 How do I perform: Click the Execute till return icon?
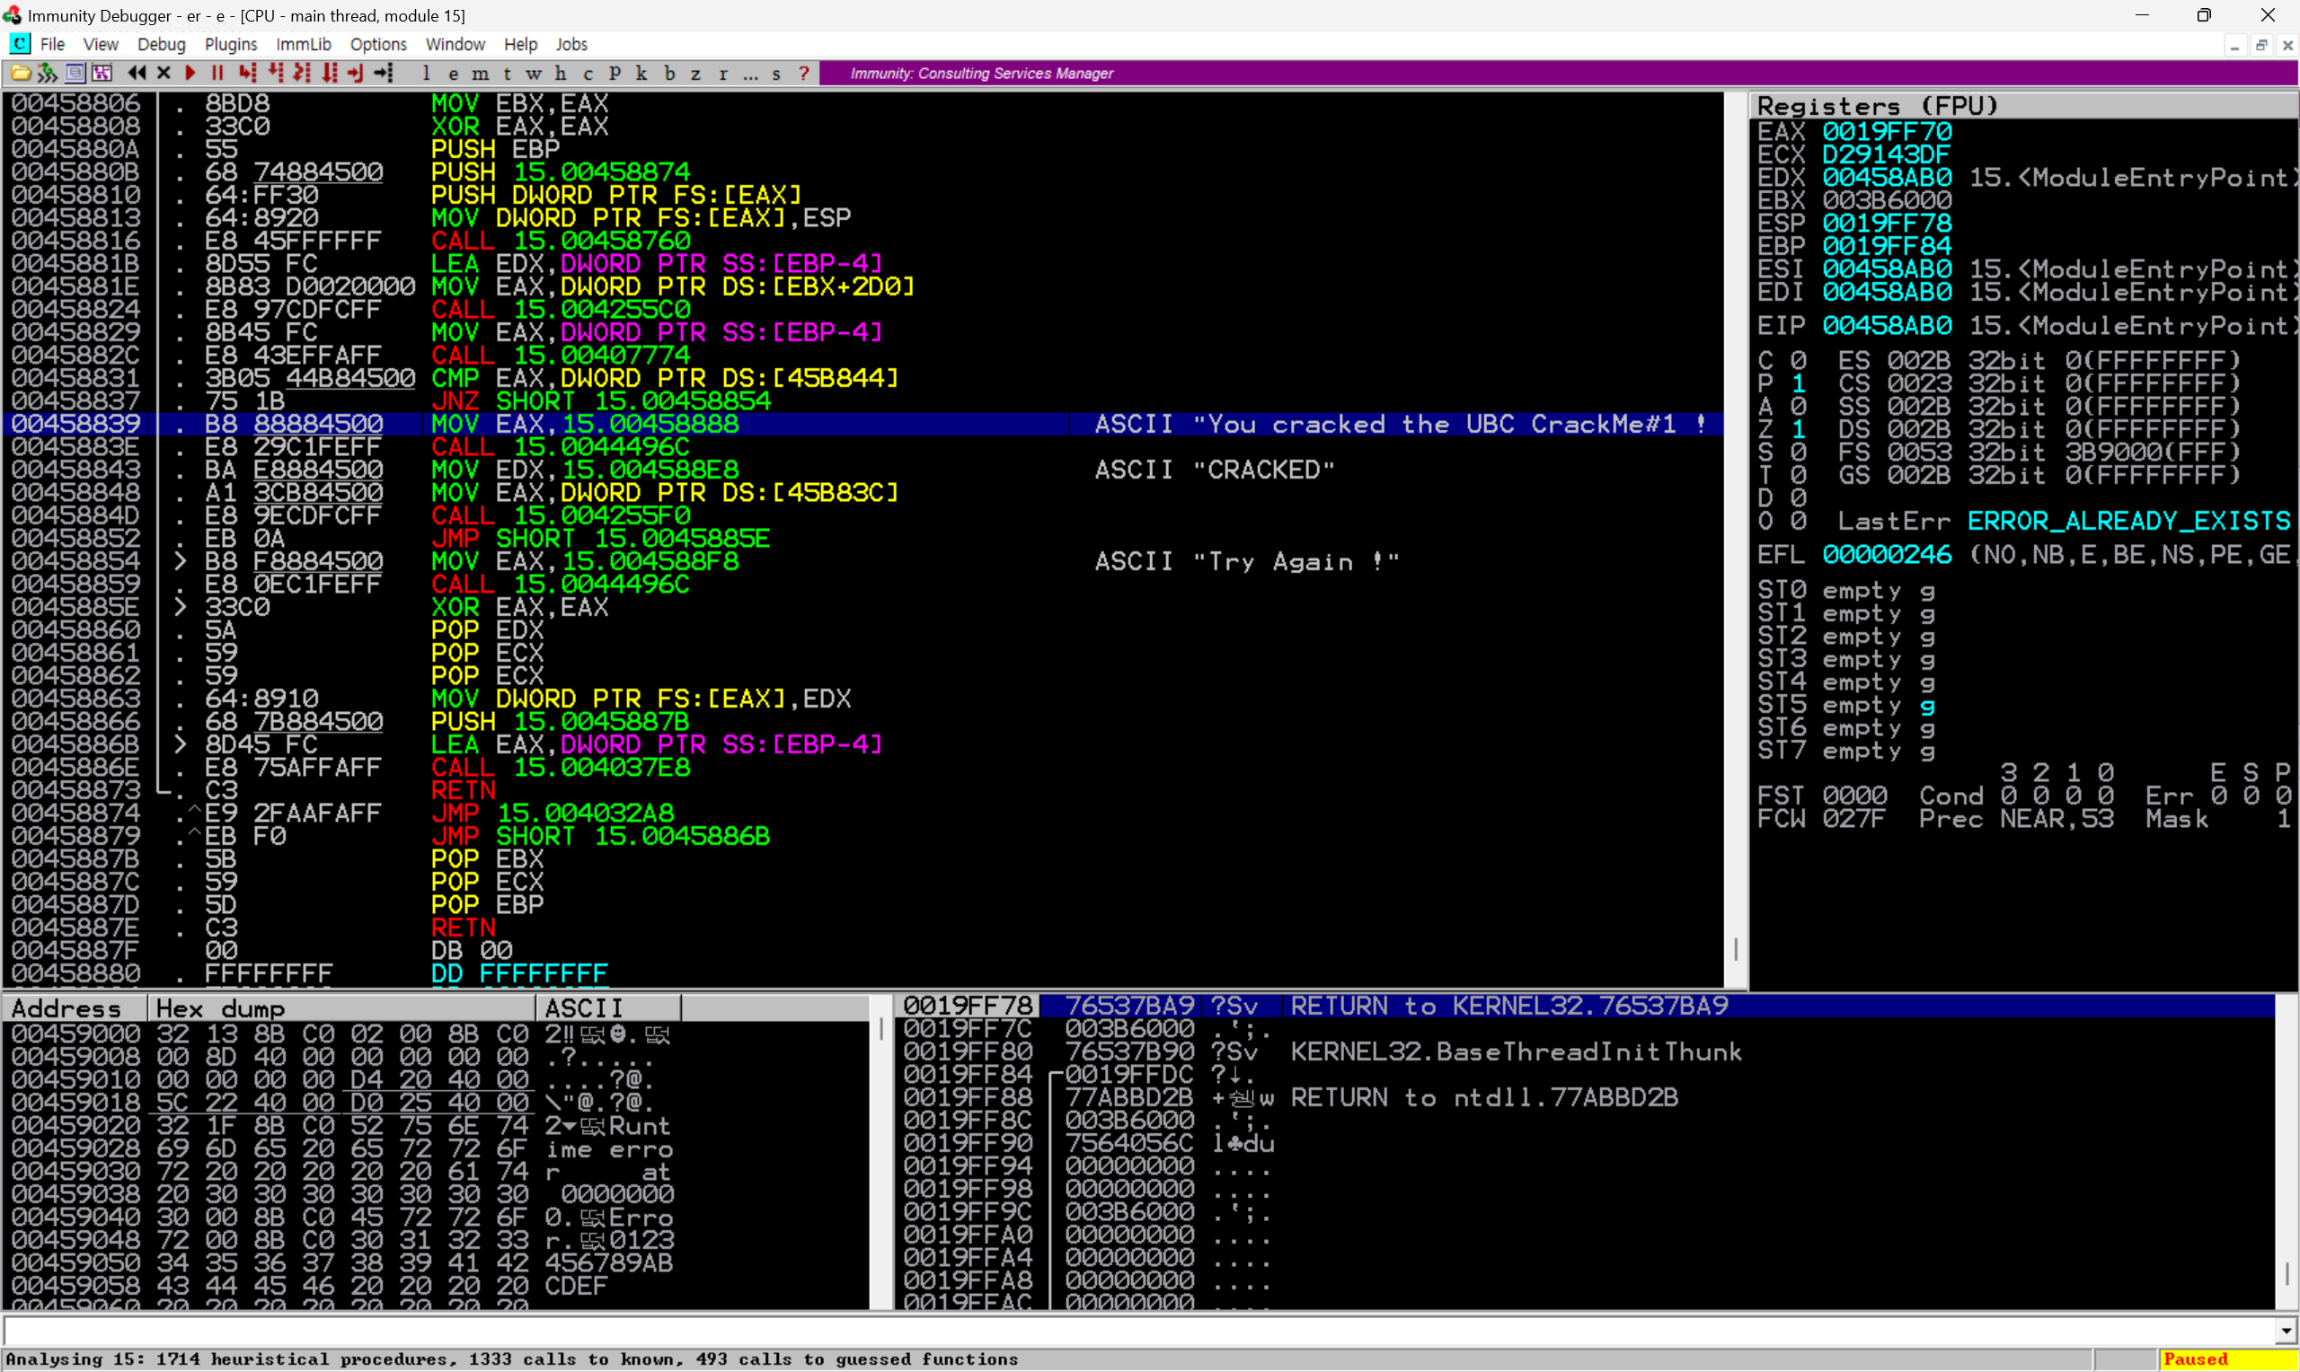pos(356,73)
